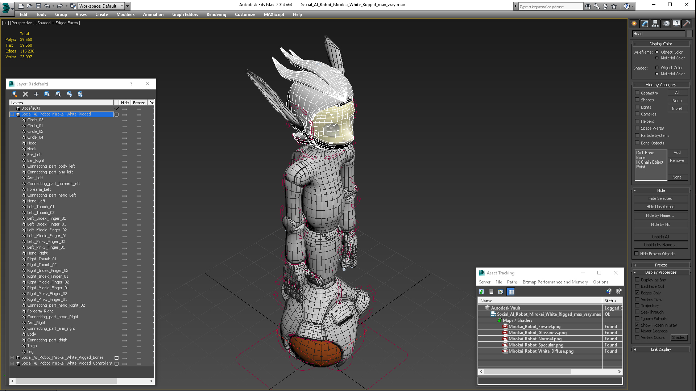The width and height of the screenshot is (696, 391).
Task: Click the Hide Unselected button
Action: (x=660, y=207)
